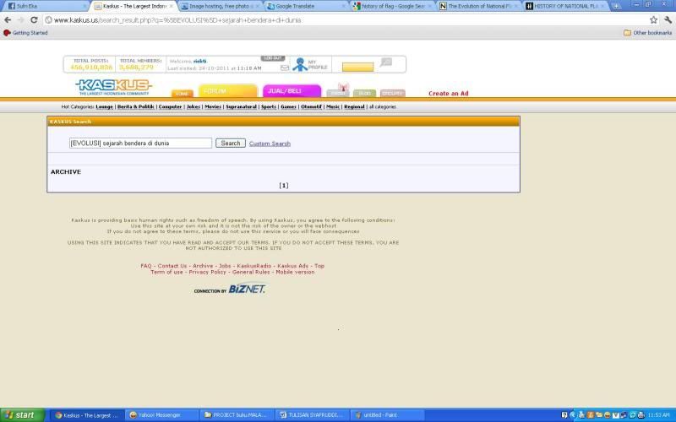Open the Computer hot category
This screenshot has height=422, width=676.
coord(170,107)
